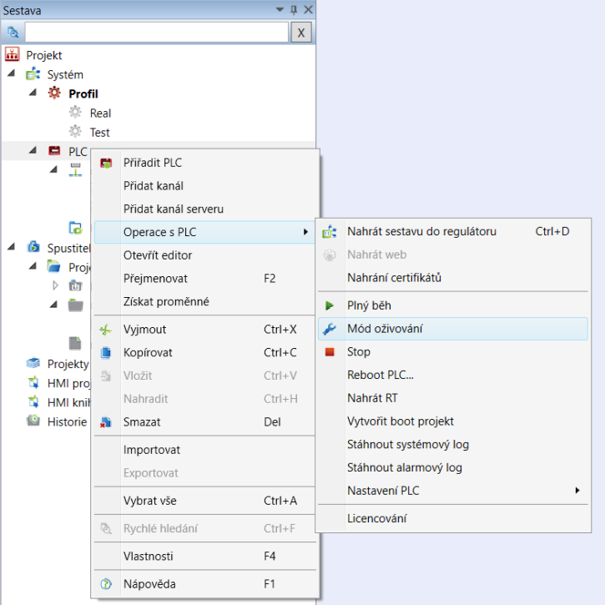Click the Smazat delete icon
Image resolution: width=605 pixels, height=605 pixels.
click(106, 422)
